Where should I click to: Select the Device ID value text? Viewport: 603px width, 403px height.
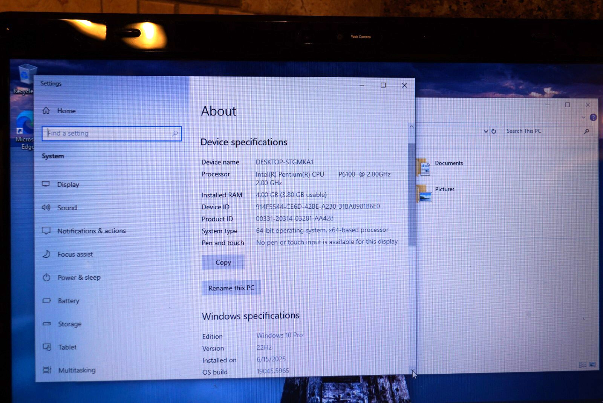tap(318, 206)
